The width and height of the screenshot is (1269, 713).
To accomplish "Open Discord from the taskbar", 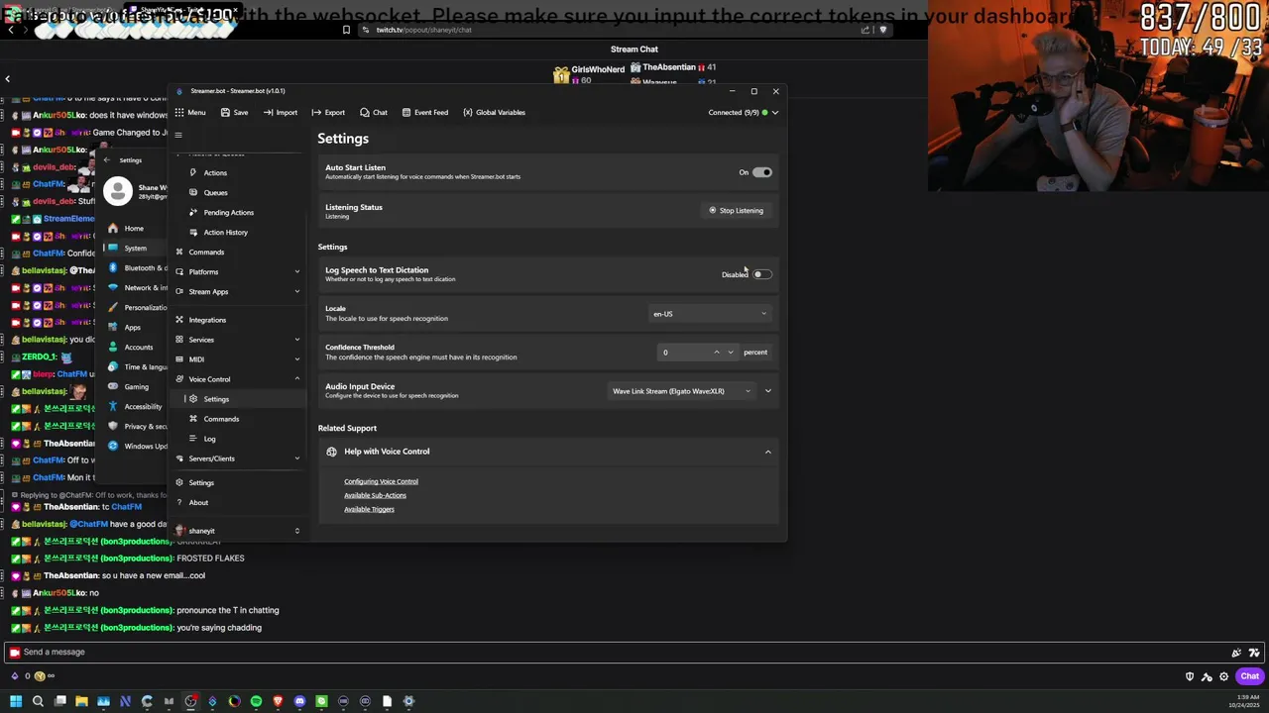I will (x=299, y=701).
